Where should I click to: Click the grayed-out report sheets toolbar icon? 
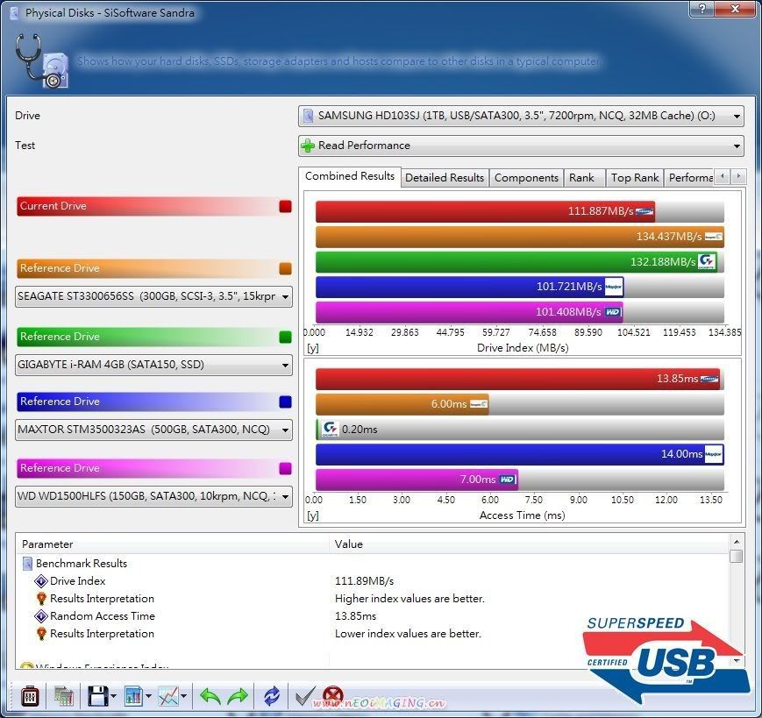[x=63, y=697]
